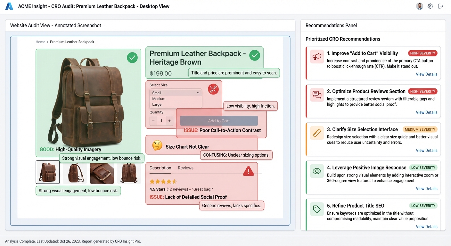This screenshot has width=451, height=246.
Task: Open the Select Size dropdown
Action: pyautogui.click(x=176, y=93)
